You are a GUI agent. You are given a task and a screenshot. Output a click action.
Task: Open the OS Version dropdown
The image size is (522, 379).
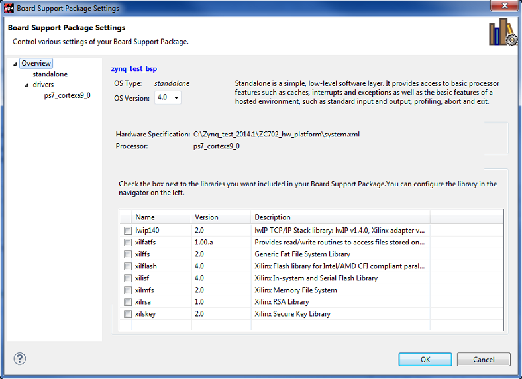(168, 97)
